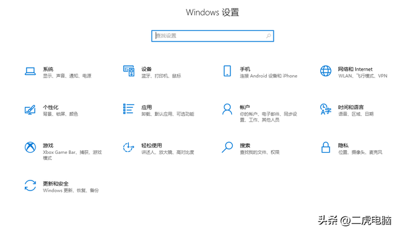Click the person icon for 帐户

(x=227, y=109)
